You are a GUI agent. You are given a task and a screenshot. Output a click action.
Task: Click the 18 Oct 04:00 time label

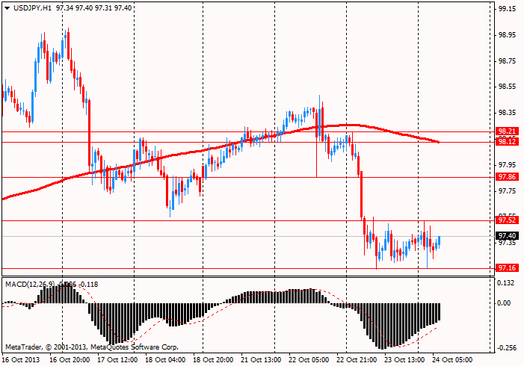(x=165, y=360)
